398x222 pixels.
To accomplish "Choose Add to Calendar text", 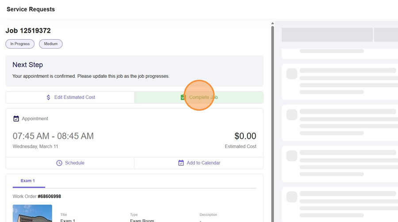I will pos(203,163).
